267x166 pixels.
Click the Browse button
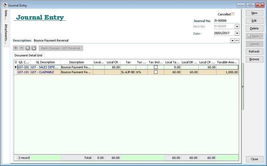254,59
